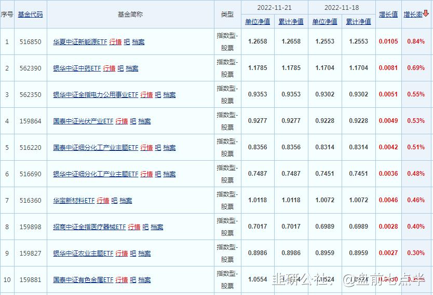Open 档案 for 银华中证中药ETF
The image size is (433, 295).
132,68
